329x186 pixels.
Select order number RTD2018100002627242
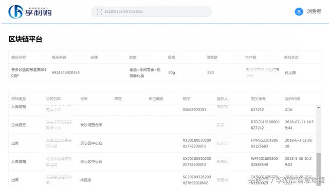click(x=265, y=125)
